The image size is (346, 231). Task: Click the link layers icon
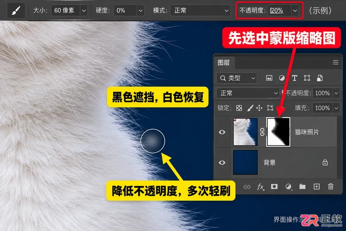coord(247,187)
